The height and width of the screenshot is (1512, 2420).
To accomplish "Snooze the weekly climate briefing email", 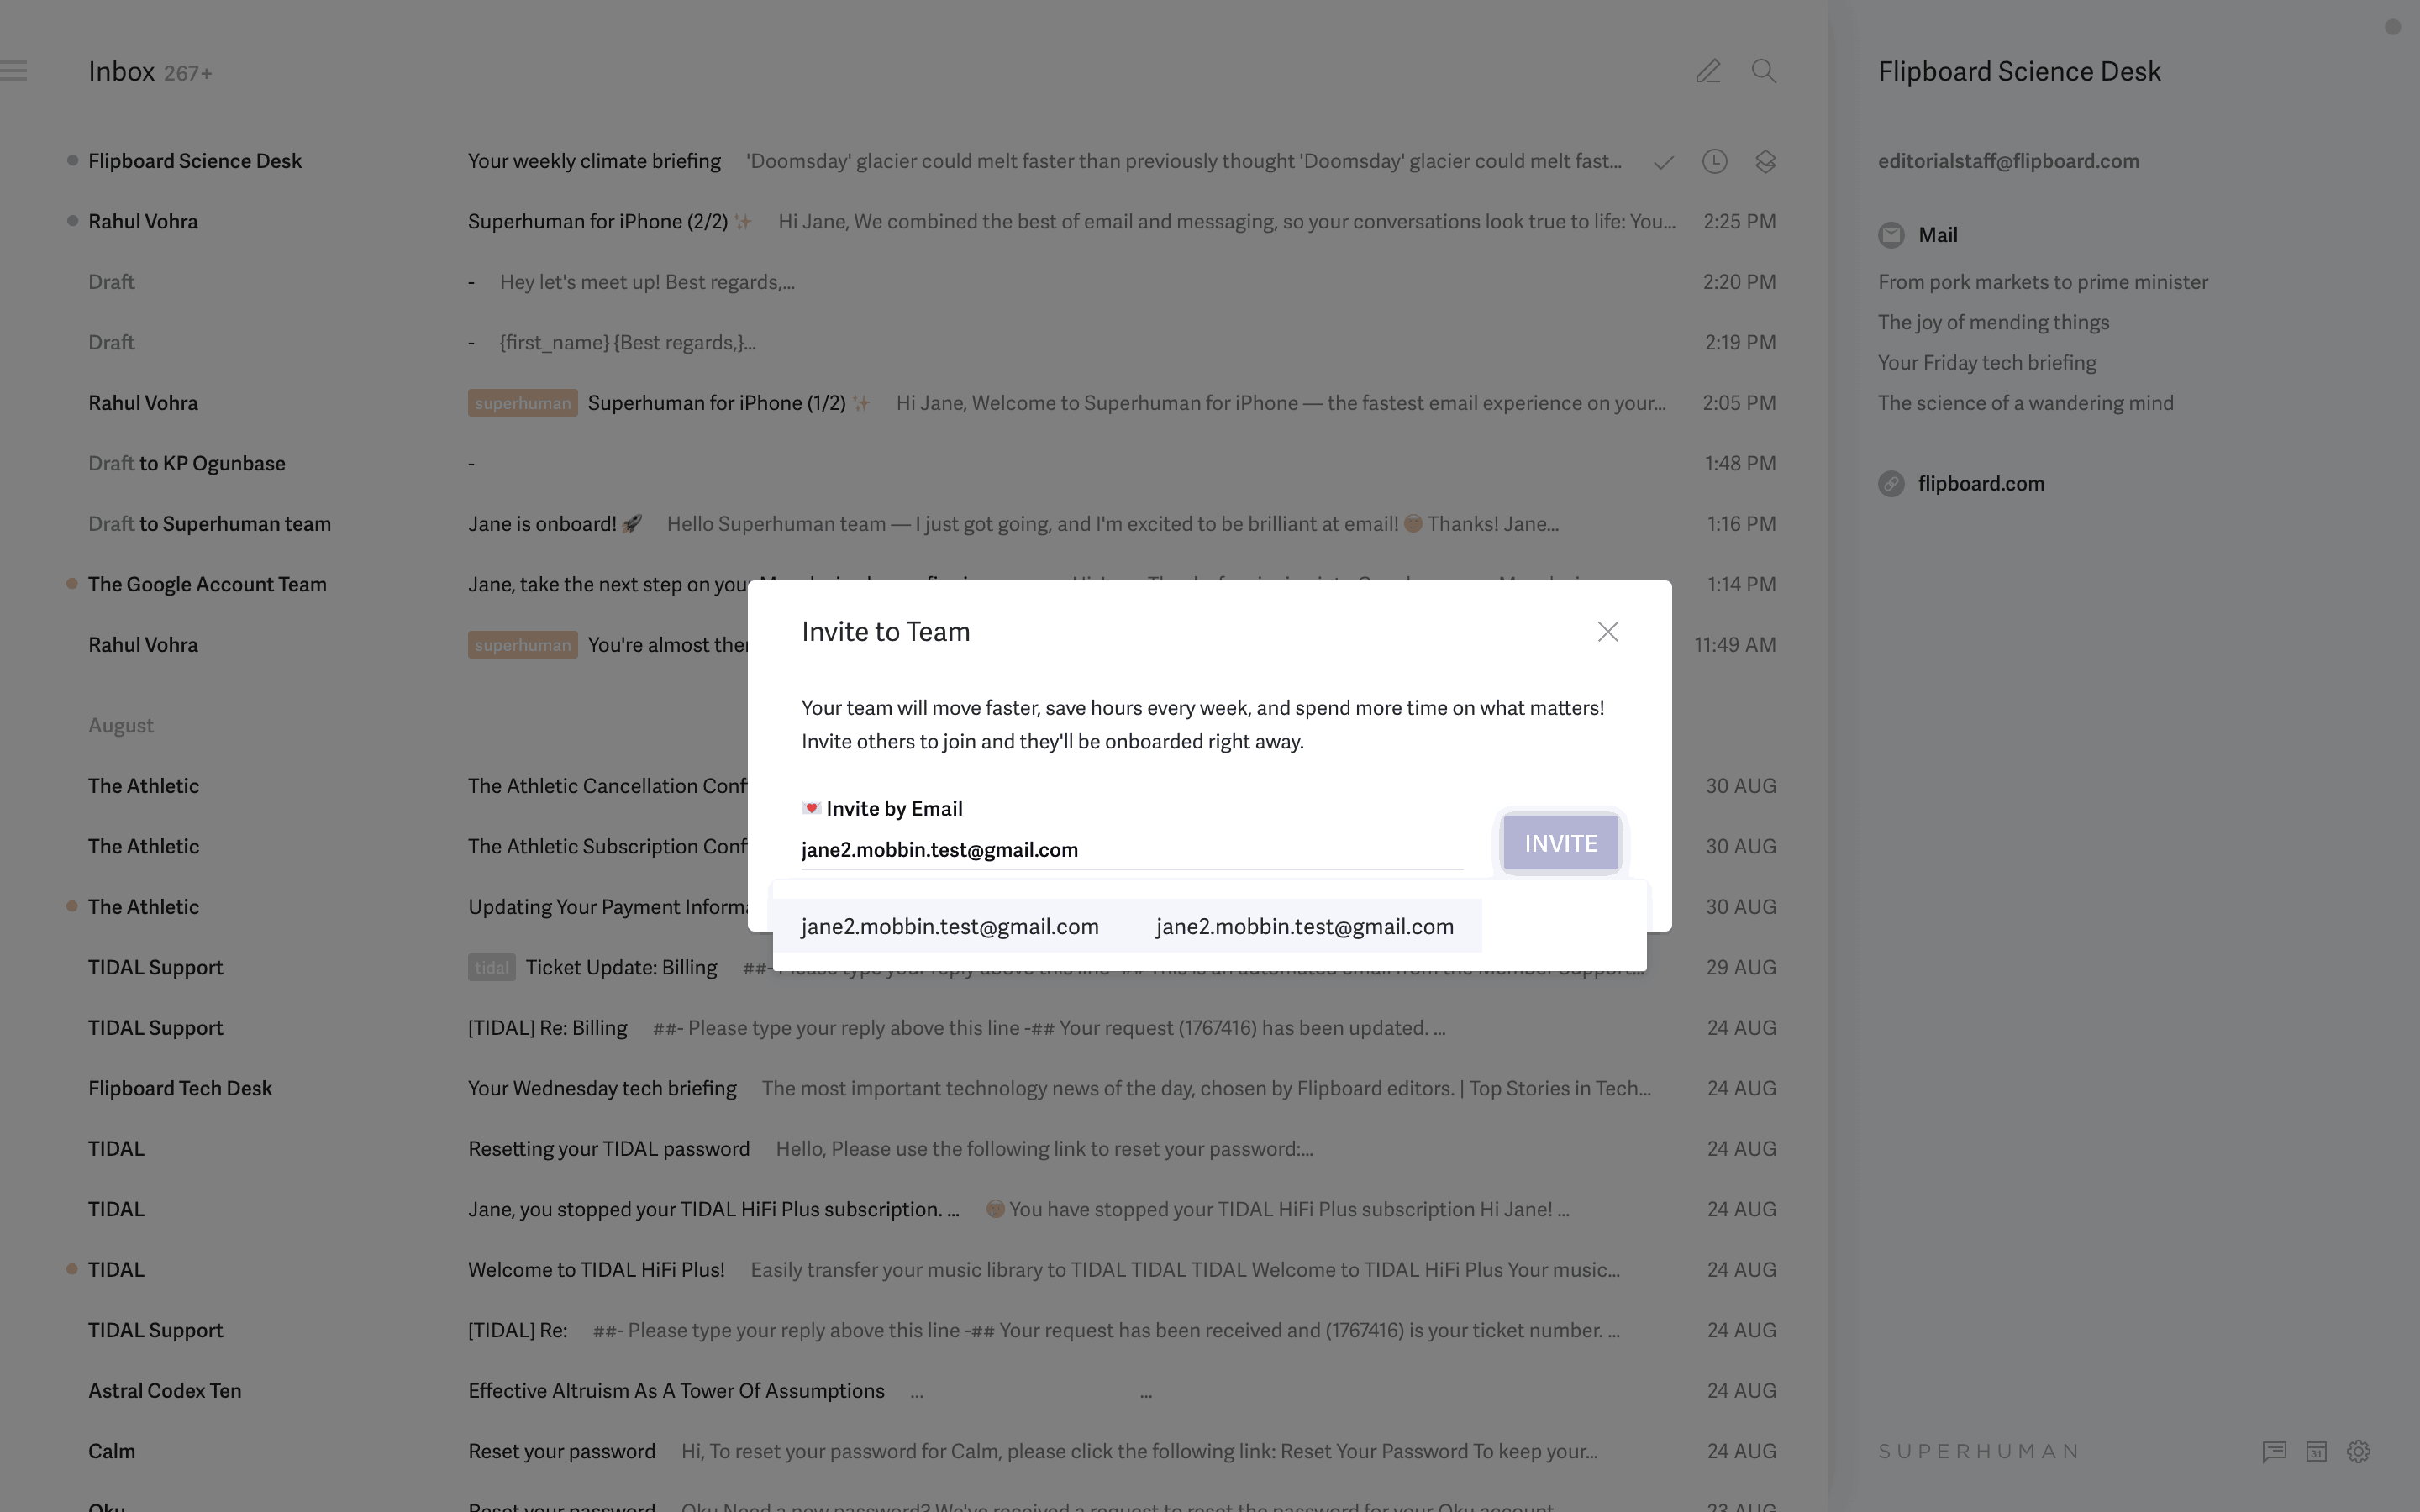I will [x=1715, y=161].
